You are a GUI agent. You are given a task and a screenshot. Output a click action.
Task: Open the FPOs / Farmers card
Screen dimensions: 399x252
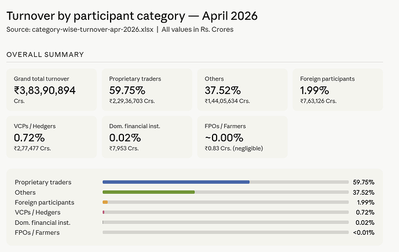click(242, 137)
